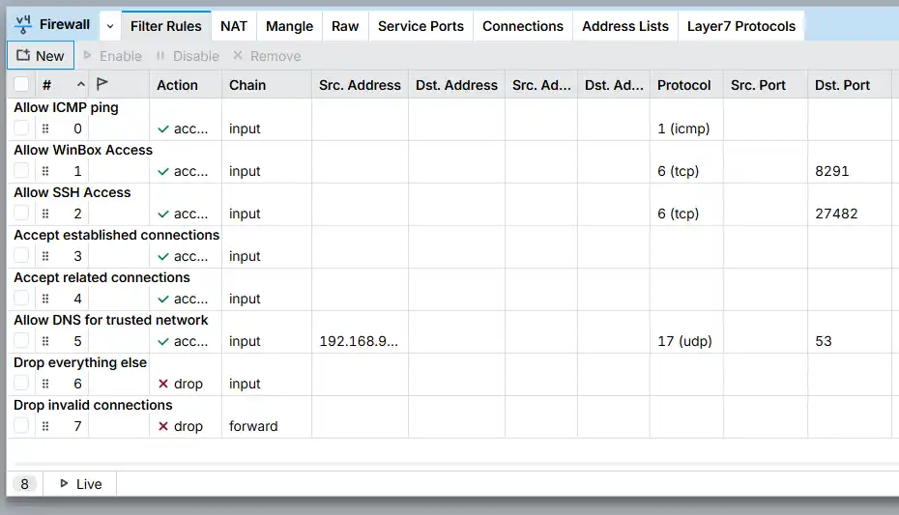Toggle the Live play button
The image size is (899, 515).
pyautogui.click(x=81, y=483)
